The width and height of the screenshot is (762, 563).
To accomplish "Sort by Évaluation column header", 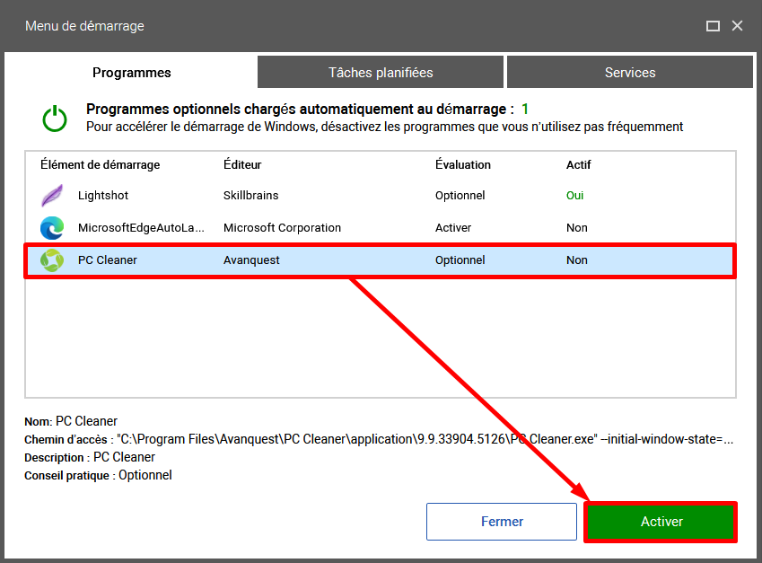I will point(462,165).
